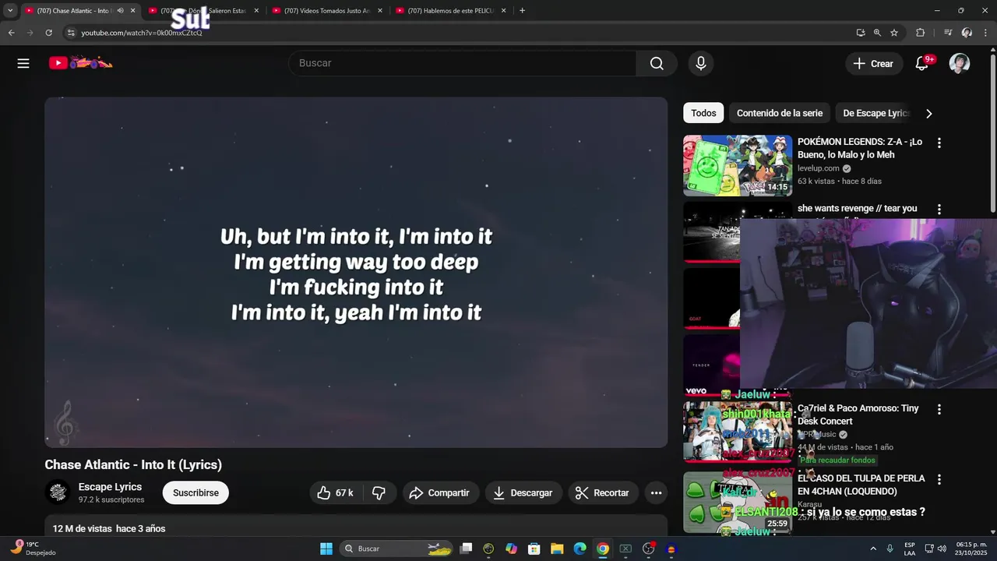Reload the current page
This screenshot has height=561, width=997.
click(x=48, y=33)
